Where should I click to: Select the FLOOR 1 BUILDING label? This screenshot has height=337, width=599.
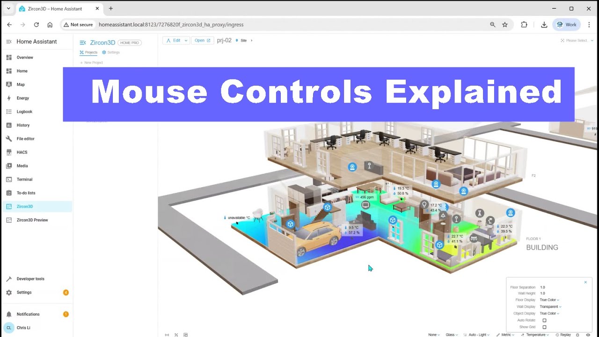point(542,244)
